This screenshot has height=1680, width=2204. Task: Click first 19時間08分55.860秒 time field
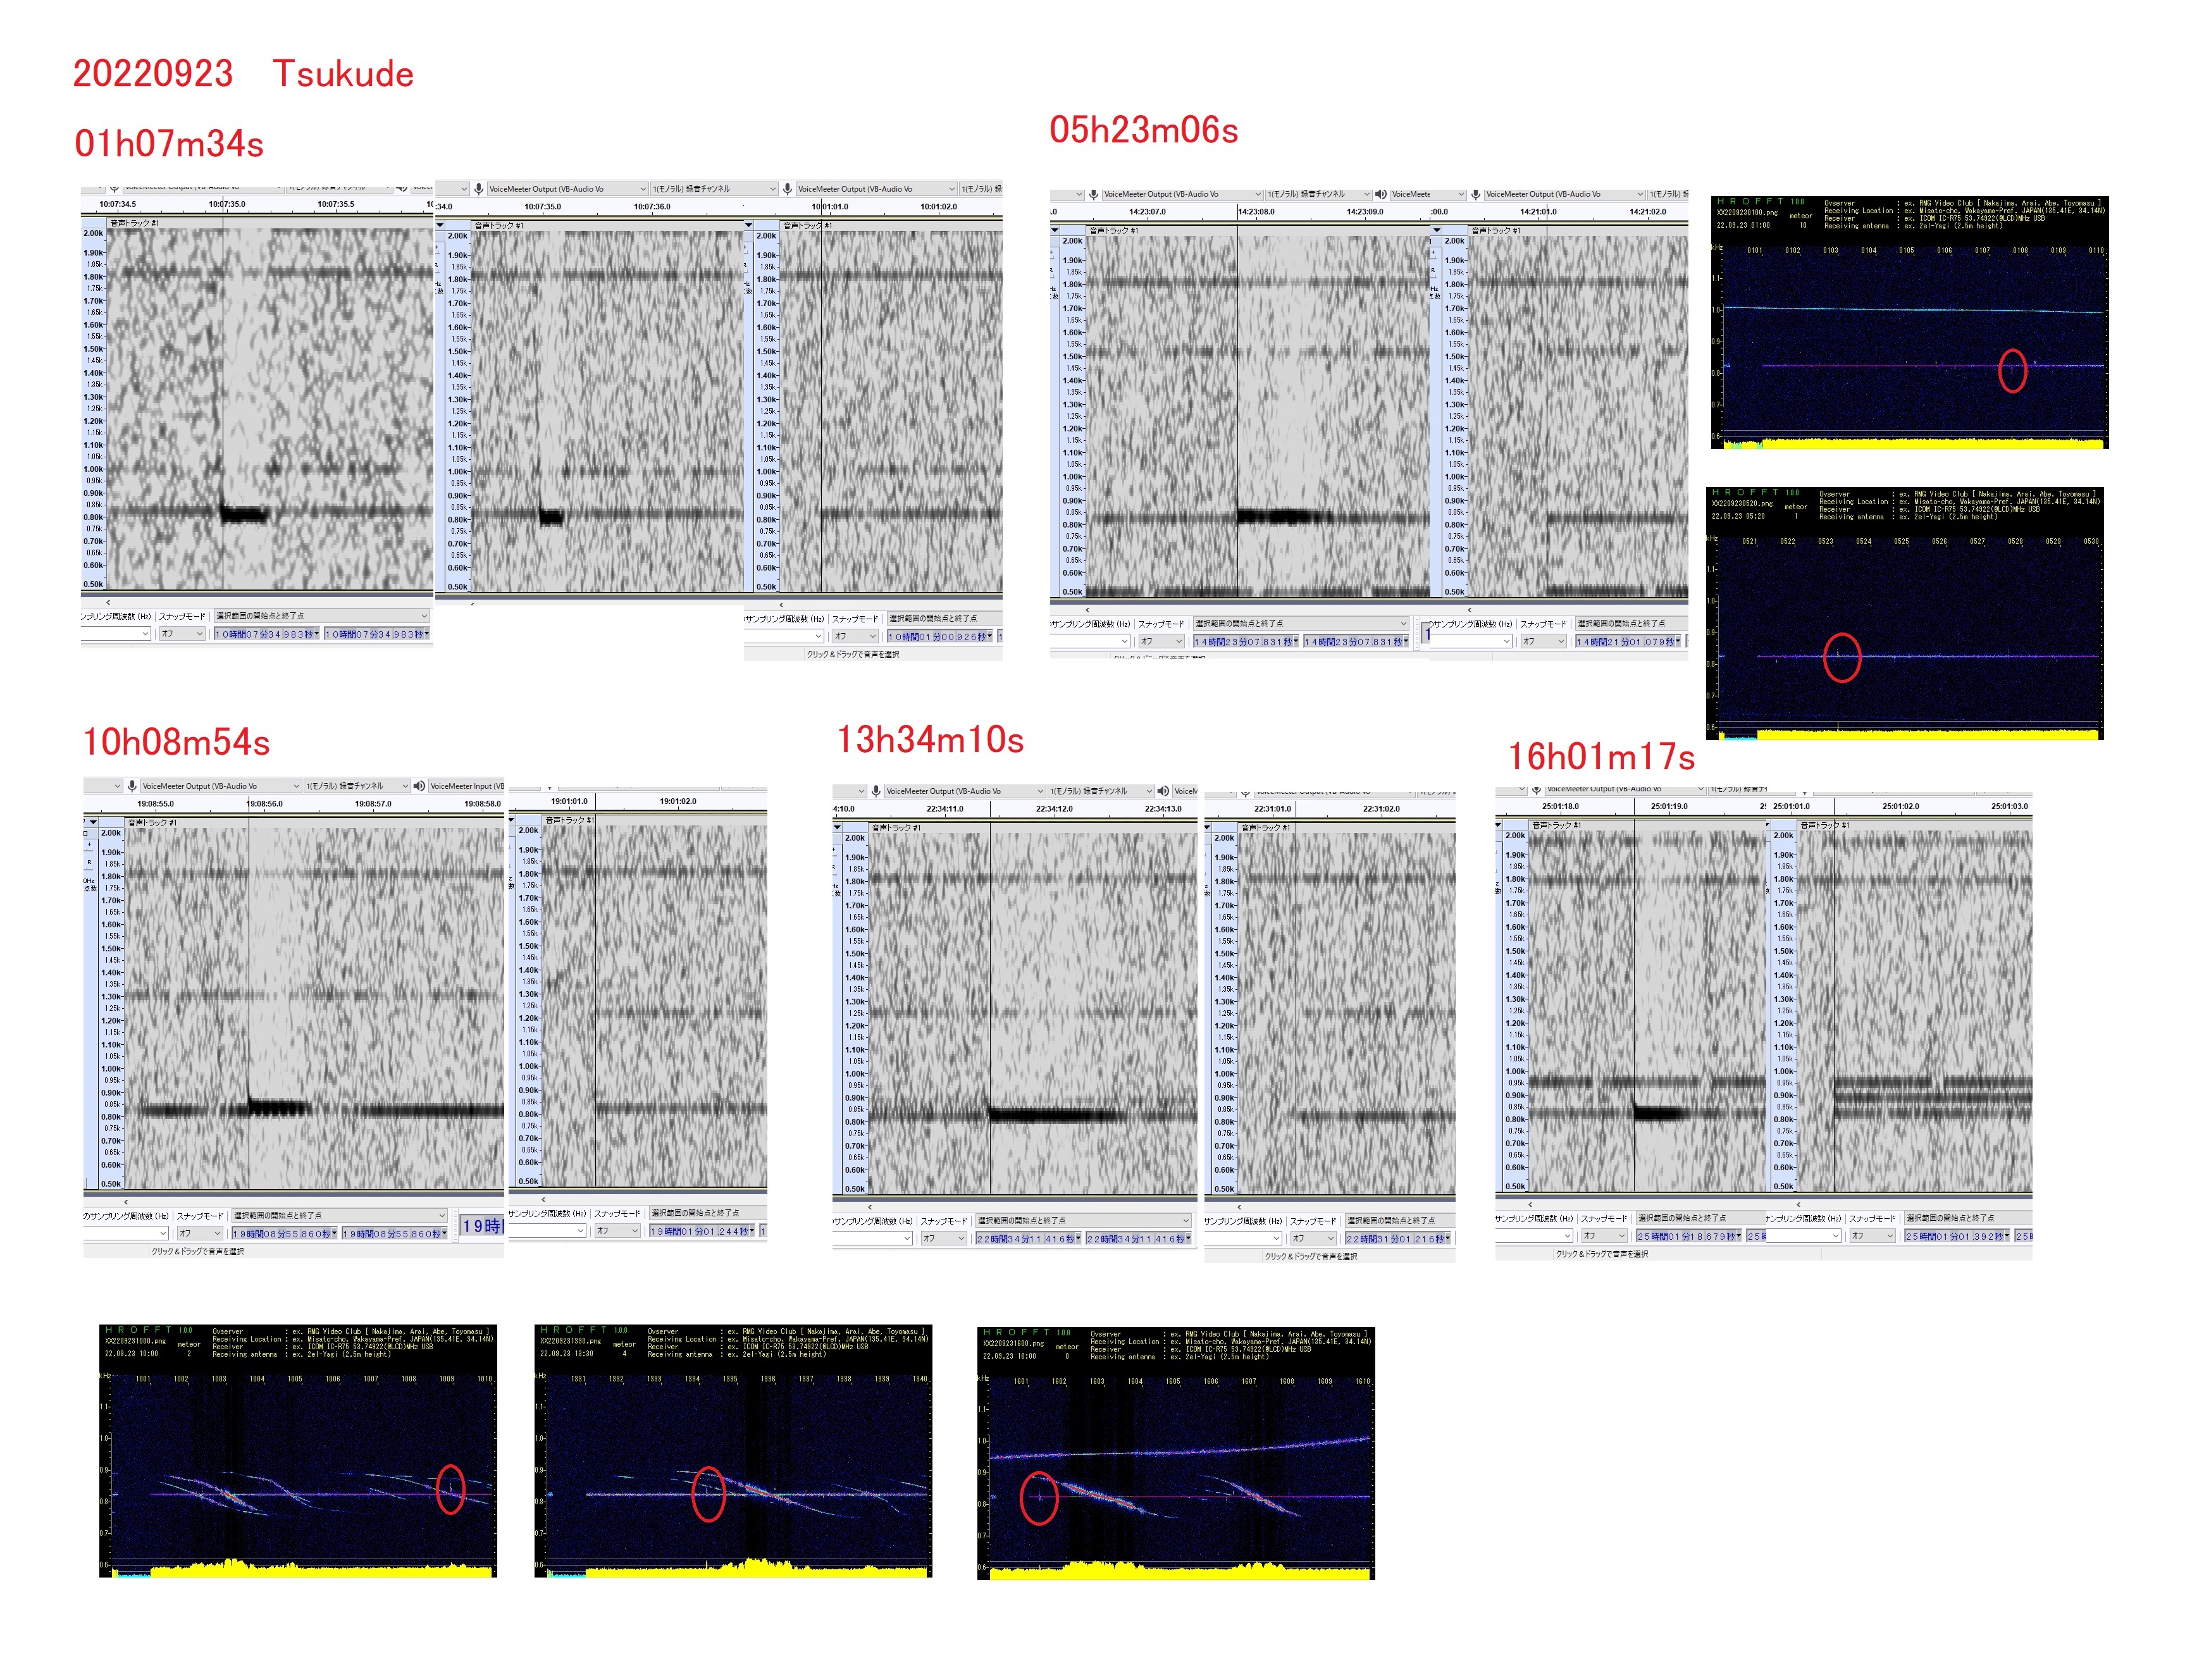coord(283,1234)
